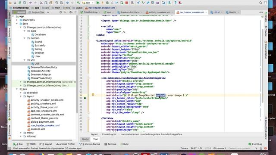Image resolution: width=276 pixels, height=155 pixels.
Task: Click the Apply Changes lightning icon
Action: [x=103, y=3]
